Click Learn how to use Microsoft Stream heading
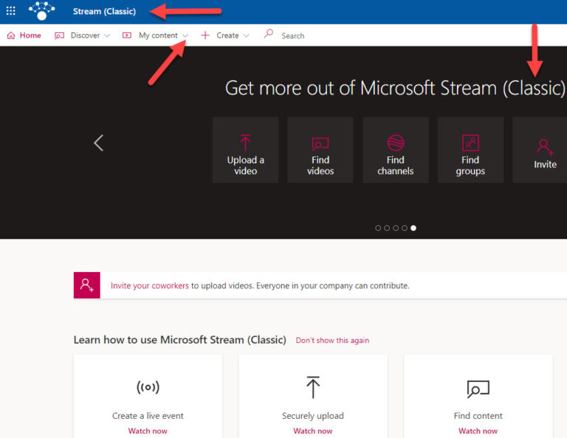This screenshot has width=567, height=438. pos(179,340)
